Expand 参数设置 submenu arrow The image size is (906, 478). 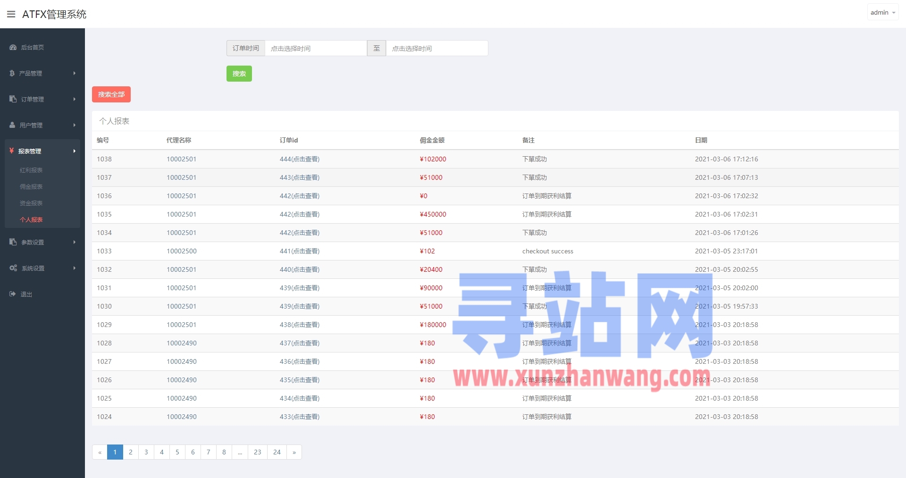[x=75, y=242]
